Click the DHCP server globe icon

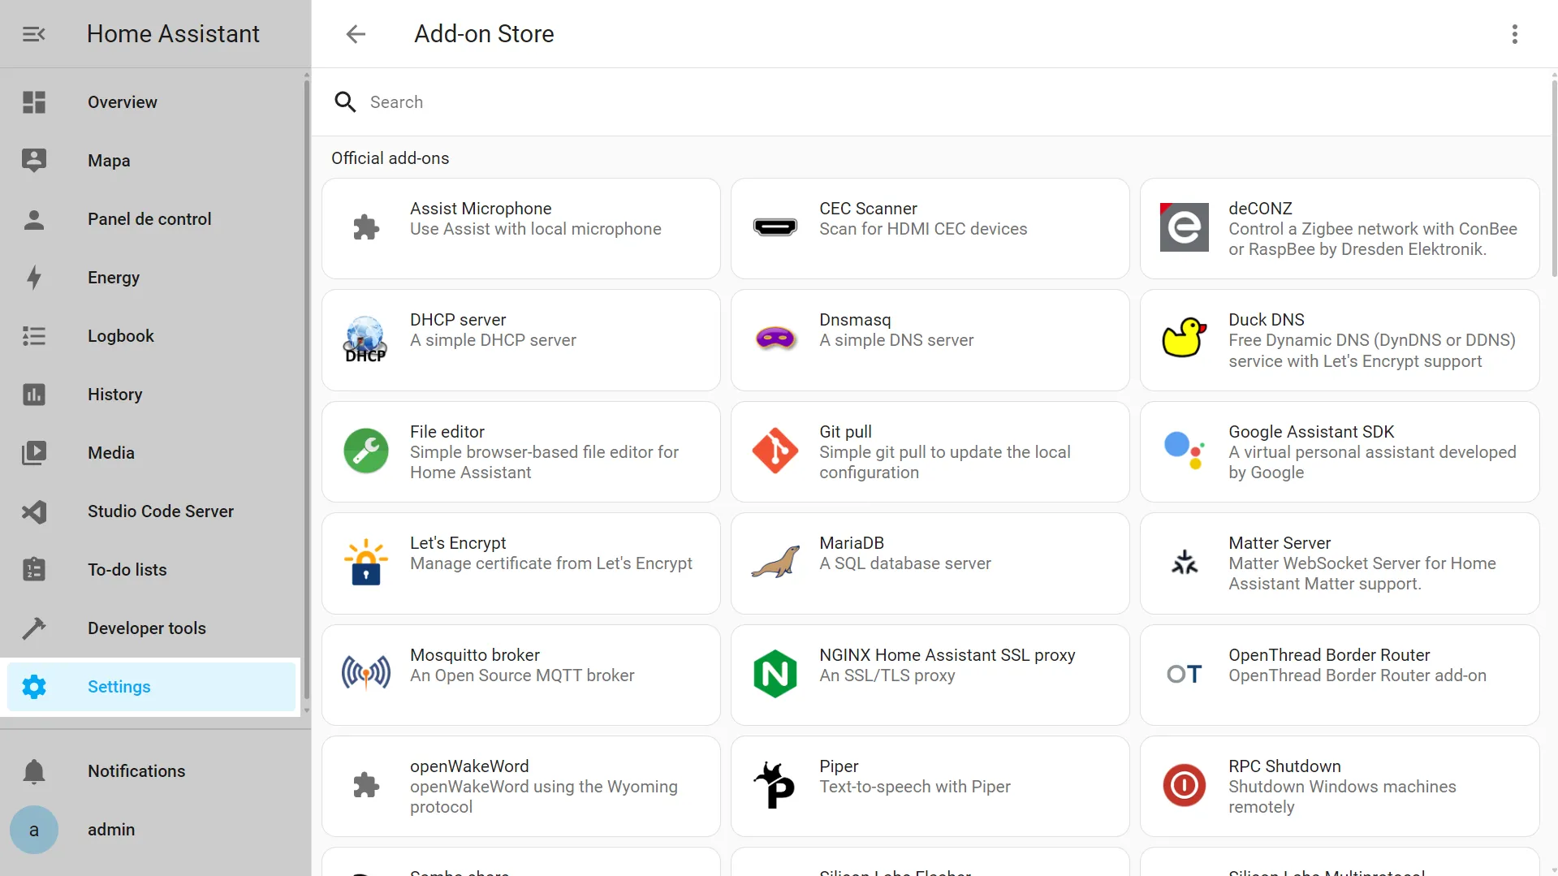click(x=366, y=339)
